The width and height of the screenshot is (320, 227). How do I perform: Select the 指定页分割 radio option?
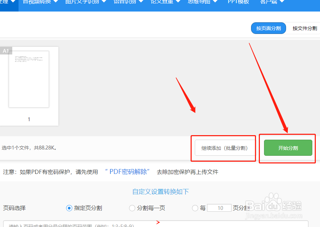click(x=69, y=208)
